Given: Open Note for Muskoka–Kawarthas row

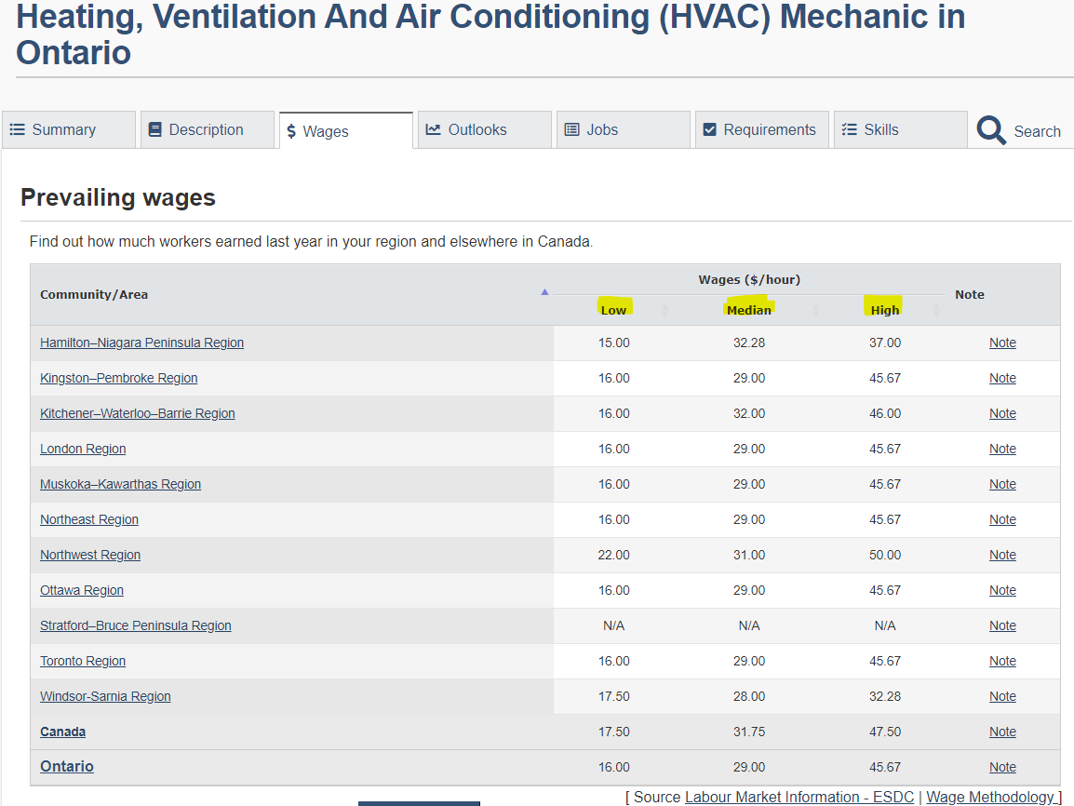Looking at the screenshot, I should [1002, 484].
